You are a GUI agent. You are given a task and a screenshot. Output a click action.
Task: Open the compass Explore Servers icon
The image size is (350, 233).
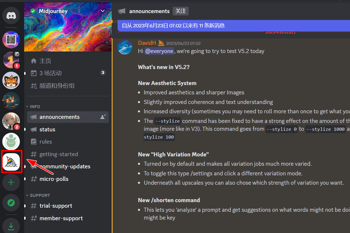[x=11, y=203]
